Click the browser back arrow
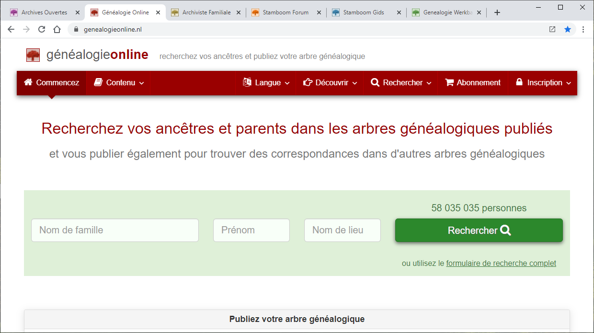This screenshot has height=333, width=594. click(11, 29)
